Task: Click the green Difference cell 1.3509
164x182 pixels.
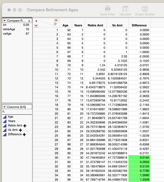Action: pos(139,180)
